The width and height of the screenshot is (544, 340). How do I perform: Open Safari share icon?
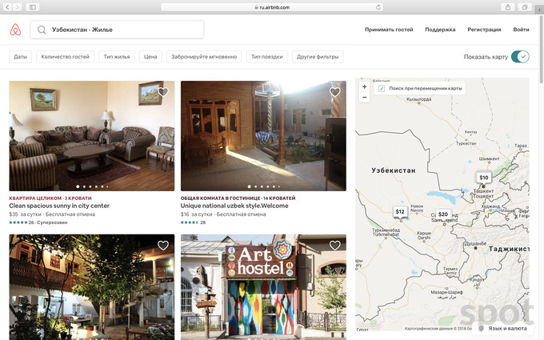(x=507, y=6)
